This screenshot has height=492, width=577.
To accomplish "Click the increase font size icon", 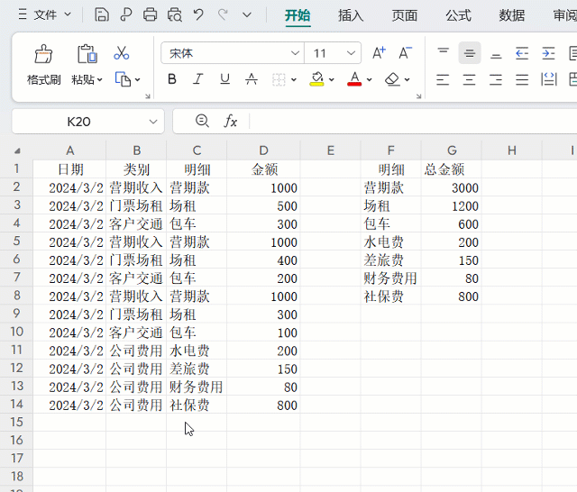I will click(x=379, y=53).
